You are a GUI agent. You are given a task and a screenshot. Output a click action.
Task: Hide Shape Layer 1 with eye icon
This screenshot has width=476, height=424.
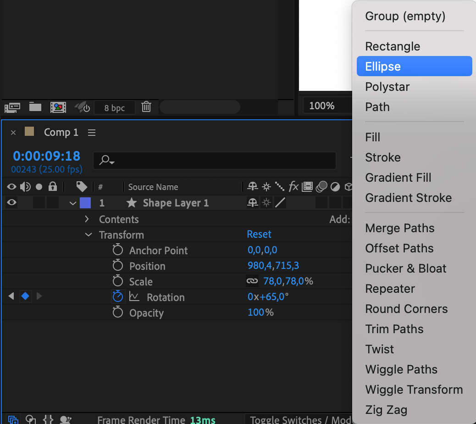[x=11, y=203]
